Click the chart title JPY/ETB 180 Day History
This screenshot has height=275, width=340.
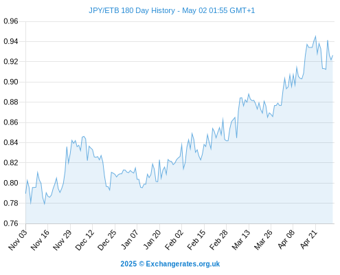click(x=132, y=10)
